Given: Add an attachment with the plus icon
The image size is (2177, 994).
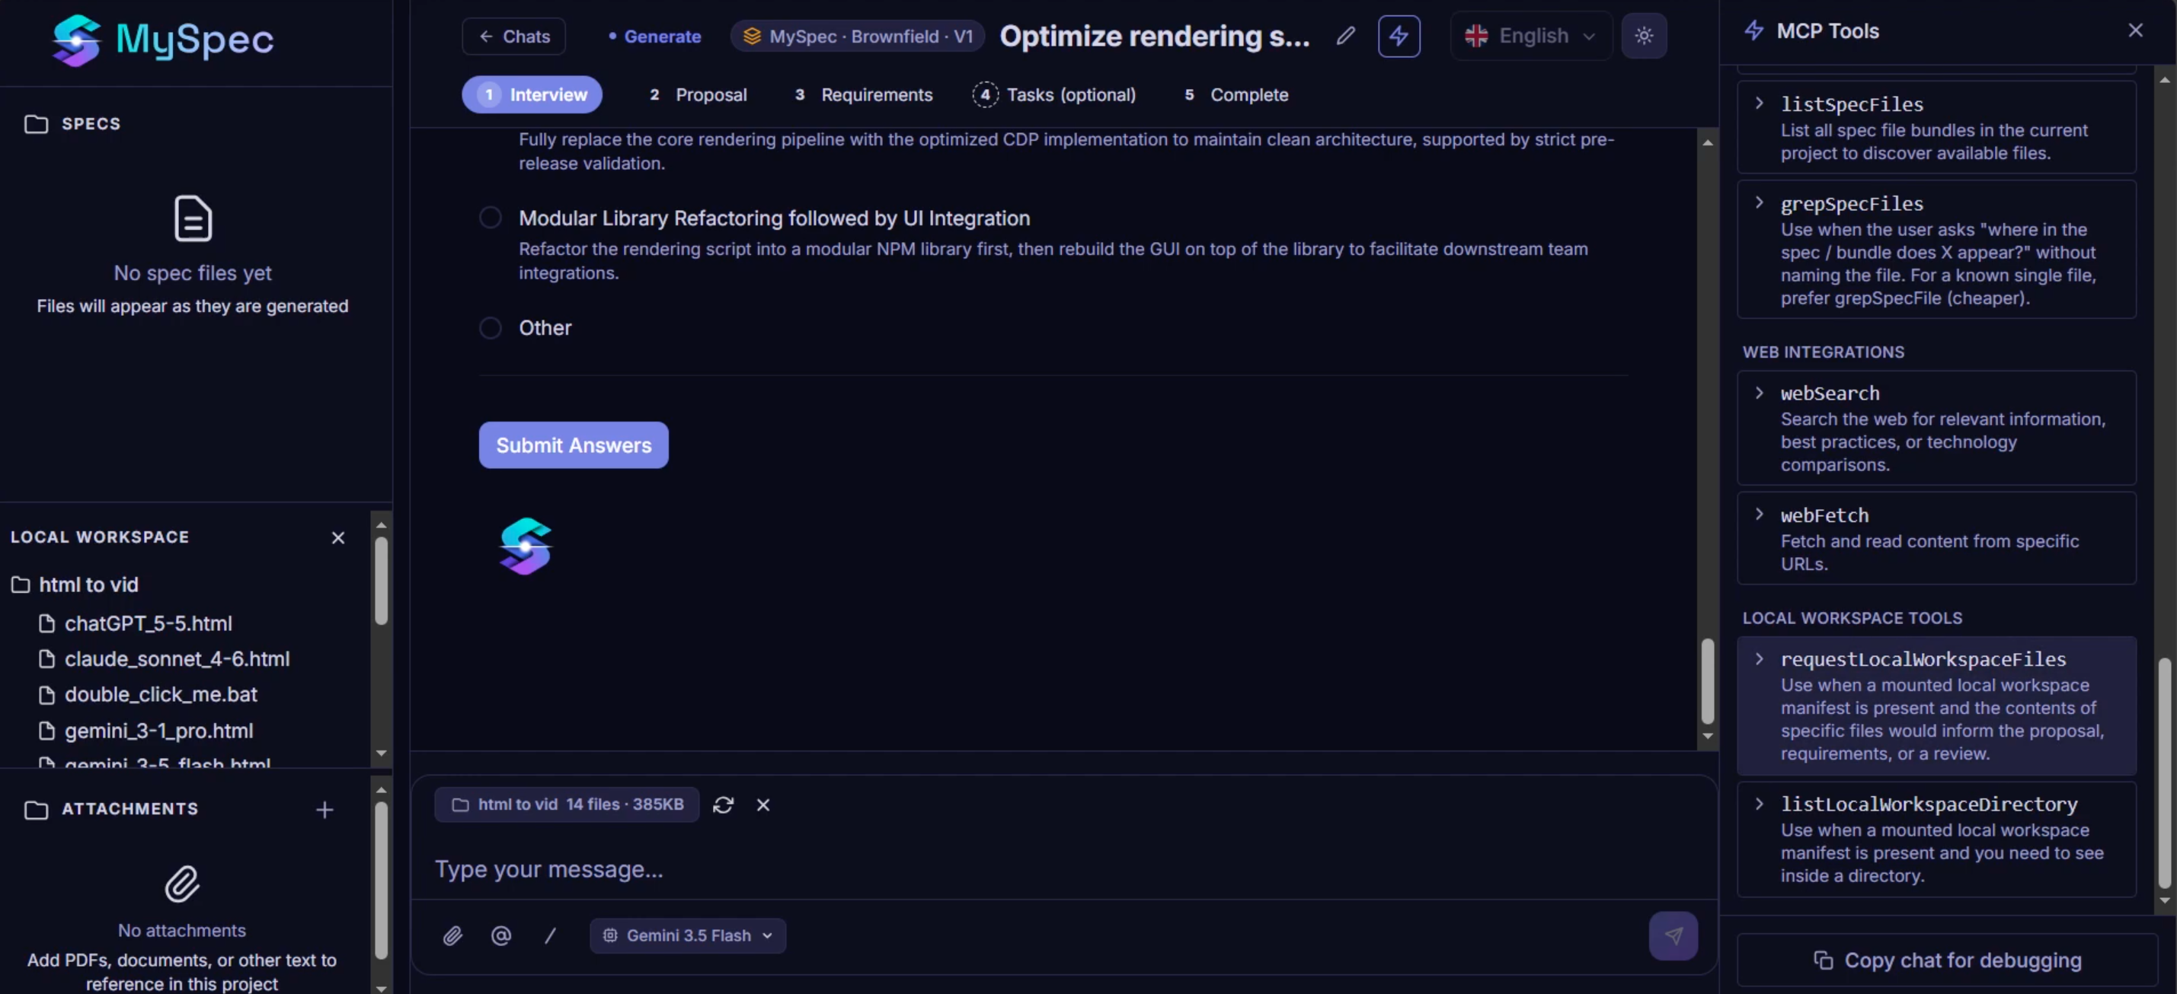Looking at the screenshot, I should [x=324, y=810].
